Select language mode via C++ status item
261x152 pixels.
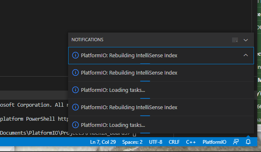pos(191,142)
